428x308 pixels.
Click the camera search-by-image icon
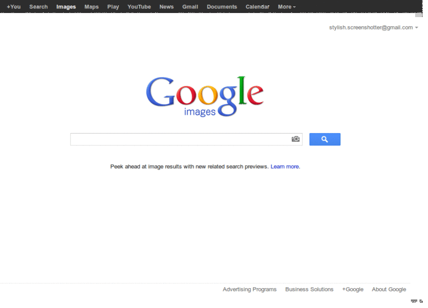pyautogui.click(x=295, y=139)
